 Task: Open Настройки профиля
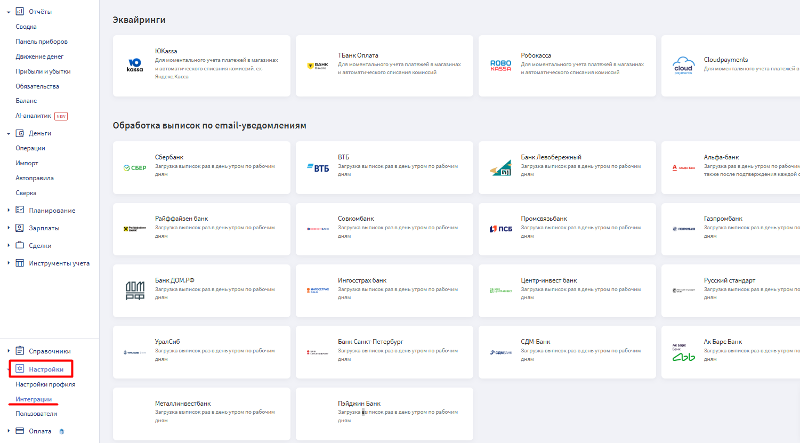click(x=45, y=384)
